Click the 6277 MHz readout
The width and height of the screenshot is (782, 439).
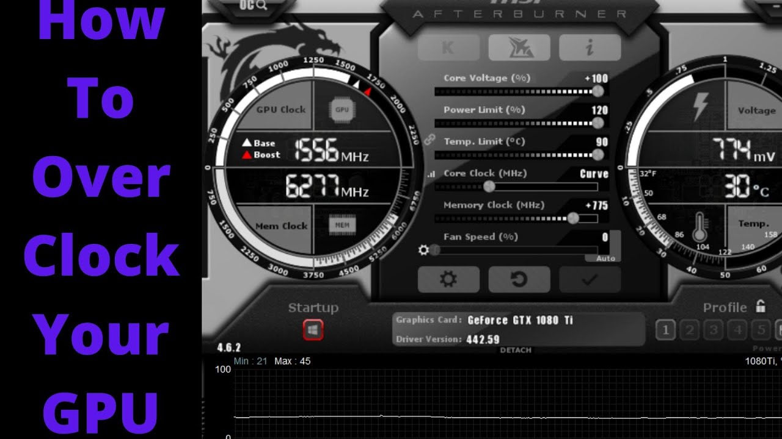[x=327, y=186]
